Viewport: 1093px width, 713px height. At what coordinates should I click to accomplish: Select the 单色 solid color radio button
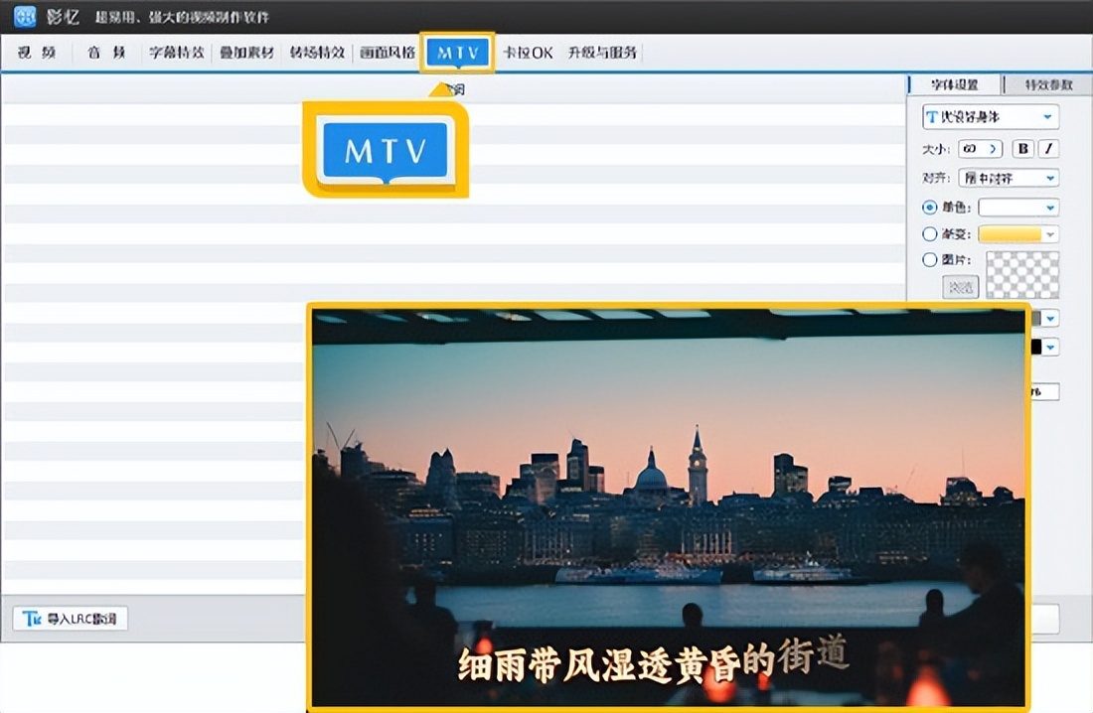tap(930, 208)
